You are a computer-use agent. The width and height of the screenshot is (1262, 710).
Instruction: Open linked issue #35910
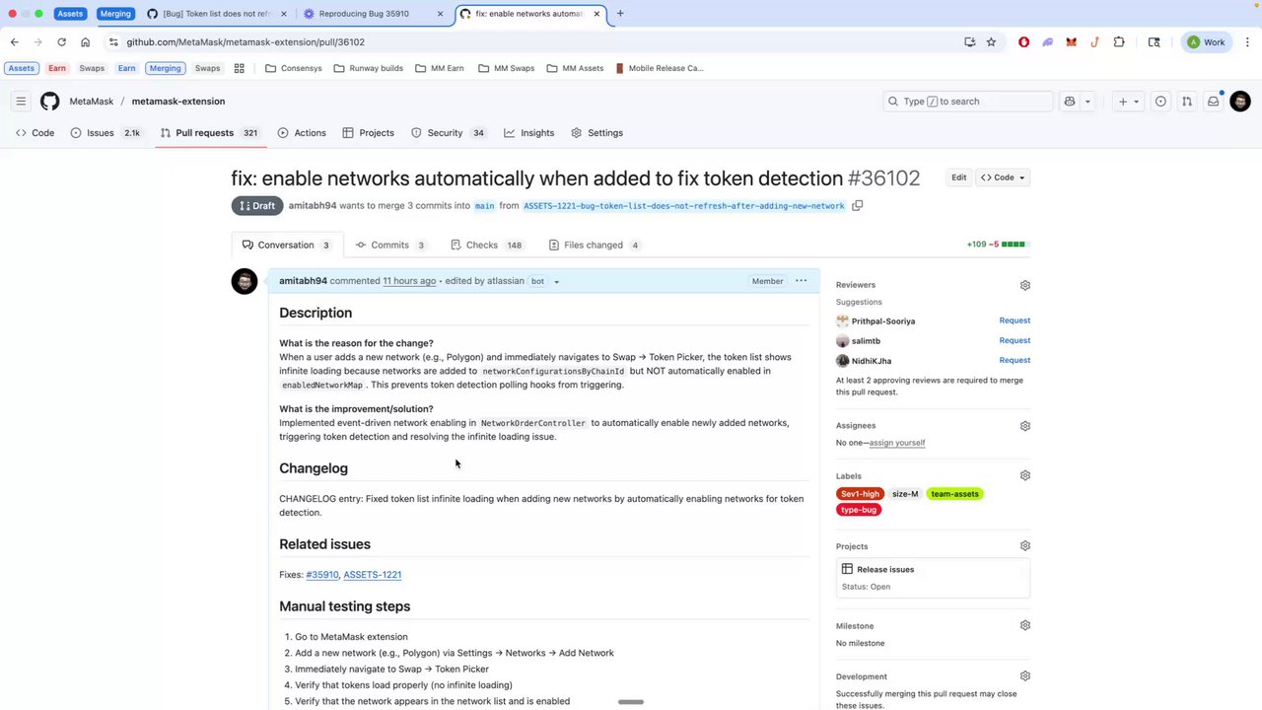(322, 575)
